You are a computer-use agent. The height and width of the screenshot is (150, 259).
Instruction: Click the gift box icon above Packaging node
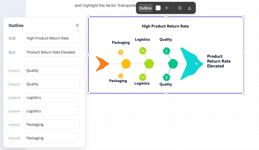tap(121, 52)
